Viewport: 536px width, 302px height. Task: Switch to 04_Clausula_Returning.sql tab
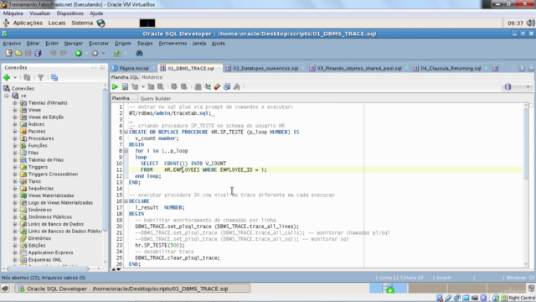pos(451,68)
